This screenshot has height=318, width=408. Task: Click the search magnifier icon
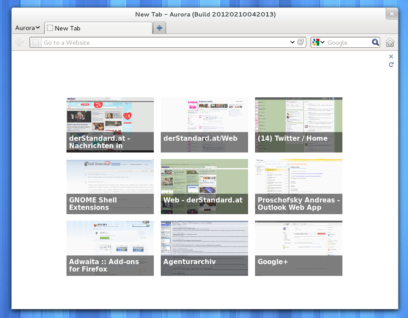click(x=375, y=42)
